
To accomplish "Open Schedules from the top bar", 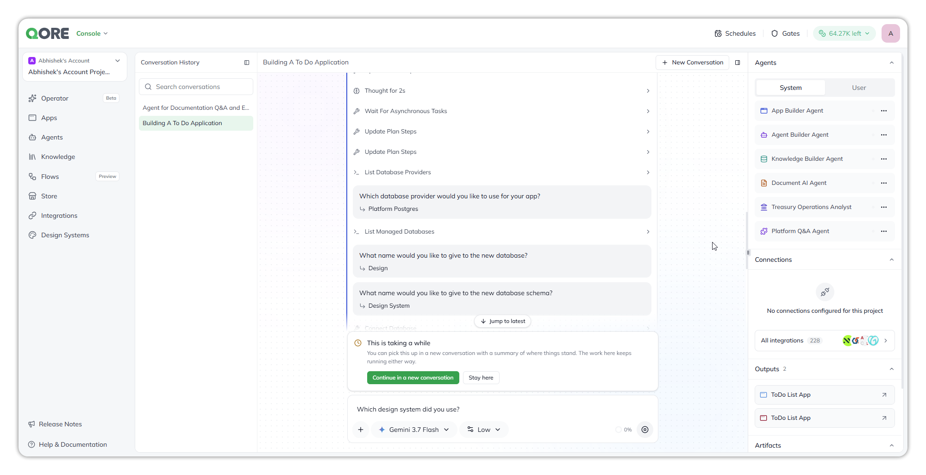I will [735, 33].
